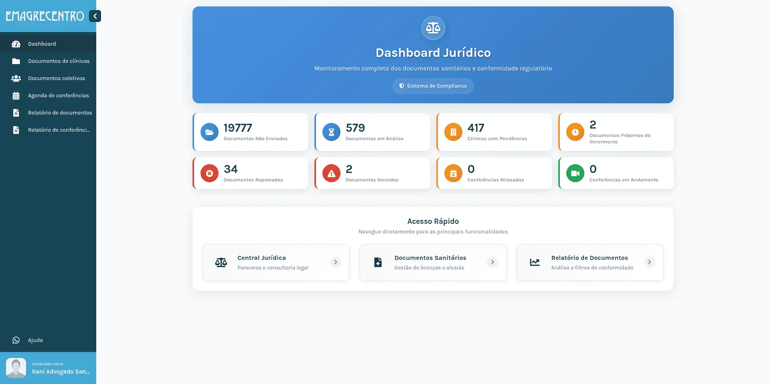The width and height of the screenshot is (770, 384).
Task: Click the warning triangle icon for Documentos Vencidos
Action: point(331,173)
